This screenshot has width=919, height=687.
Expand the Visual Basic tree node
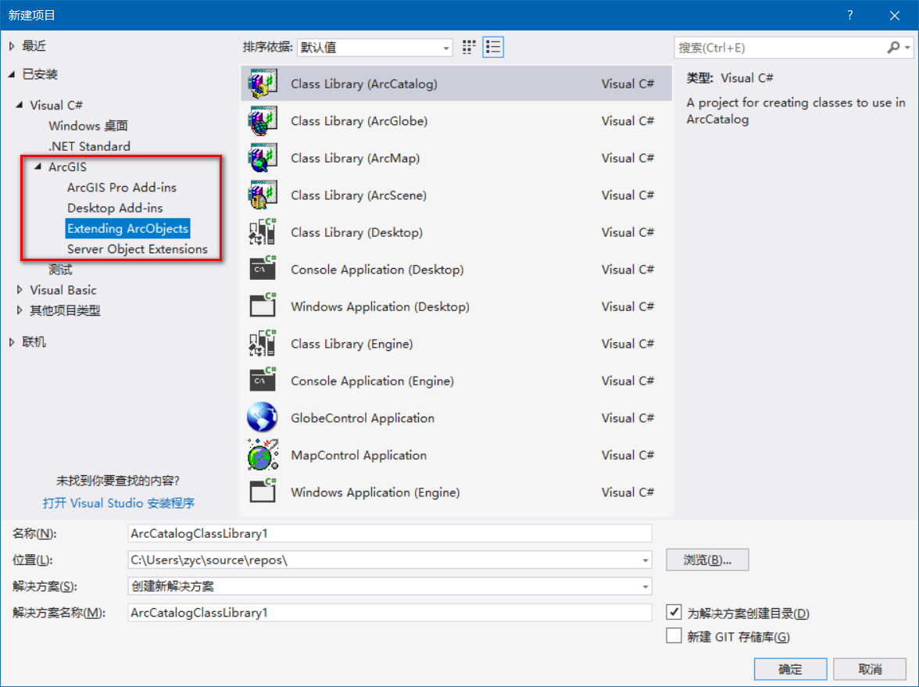(x=20, y=290)
